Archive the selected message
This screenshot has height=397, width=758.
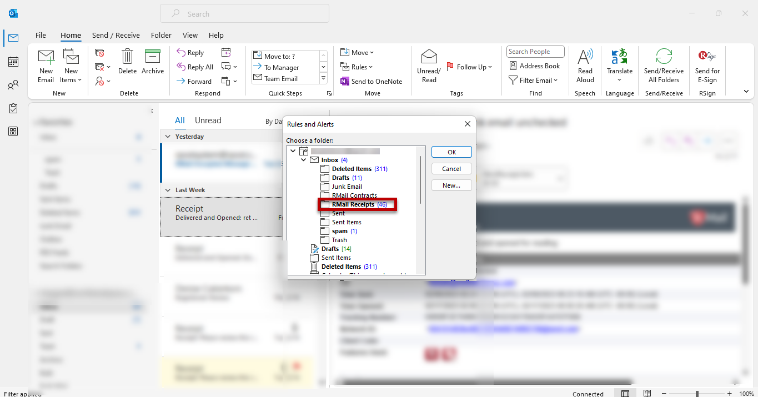(x=153, y=62)
